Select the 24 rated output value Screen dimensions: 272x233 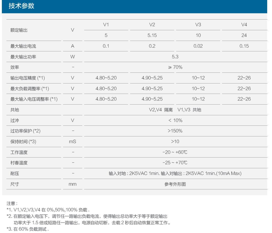(244, 35)
